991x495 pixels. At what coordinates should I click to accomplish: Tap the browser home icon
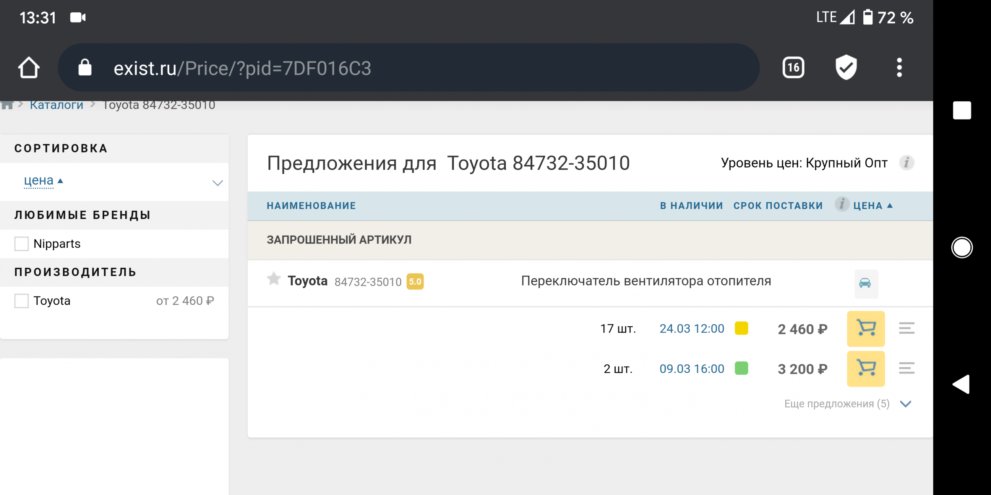pyautogui.click(x=29, y=68)
